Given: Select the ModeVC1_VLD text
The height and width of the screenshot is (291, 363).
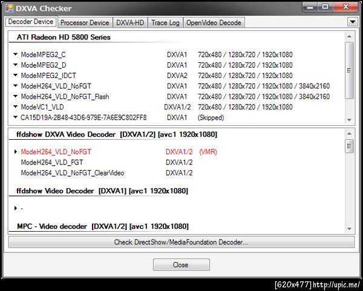Looking at the screenshot, I should click(42, 107).
